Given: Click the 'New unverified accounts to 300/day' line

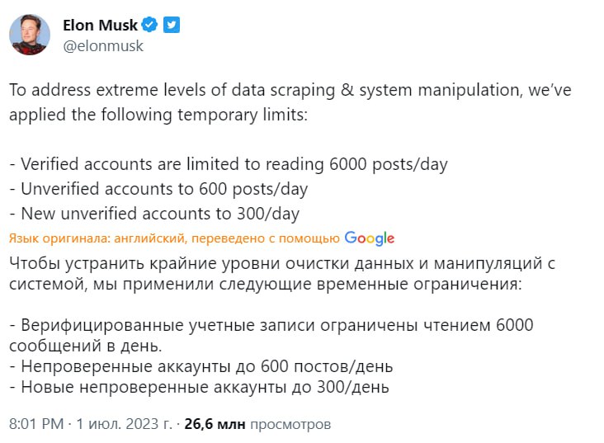Looking at the screenshot, I should point(154,214).
